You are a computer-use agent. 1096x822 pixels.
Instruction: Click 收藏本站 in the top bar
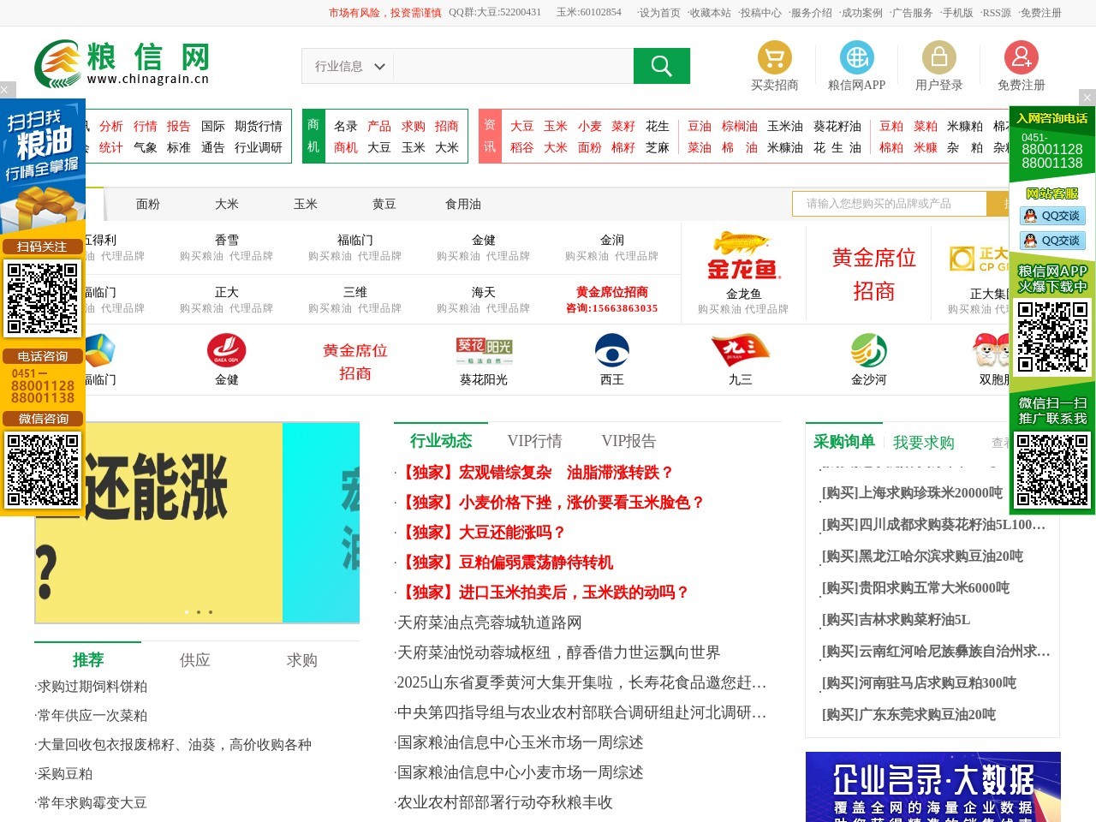(709, 13)
